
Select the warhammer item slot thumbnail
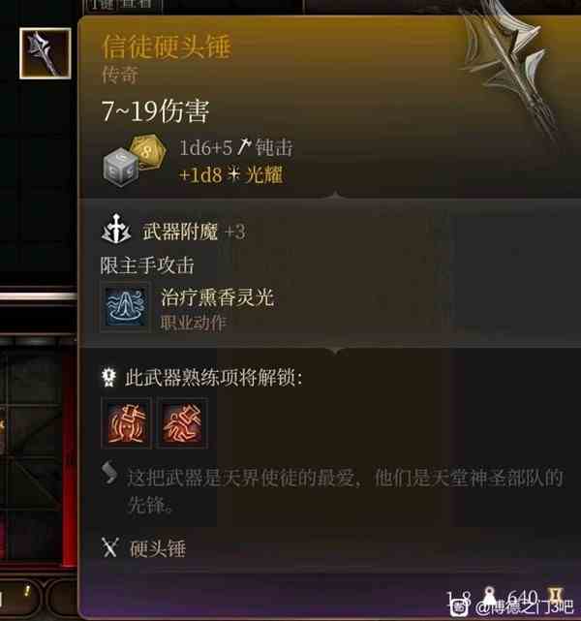point(46,53)
